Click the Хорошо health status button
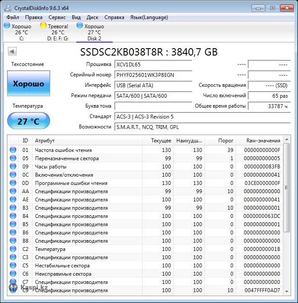Screen dimensions: 298x303 click(28, 84)
